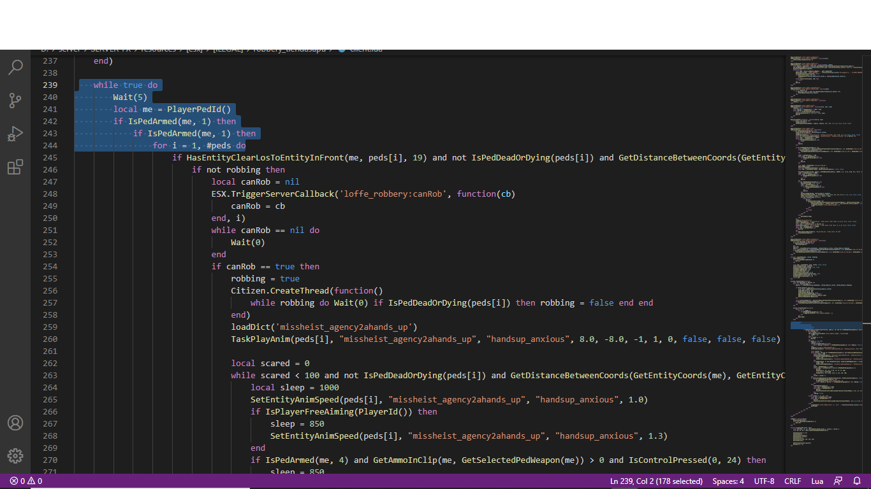
Task: Open the Search view
Action: pyautogui.click(x=15, y=67)
